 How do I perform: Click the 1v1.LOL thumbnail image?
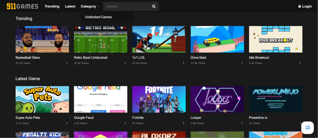pos(159,39)
